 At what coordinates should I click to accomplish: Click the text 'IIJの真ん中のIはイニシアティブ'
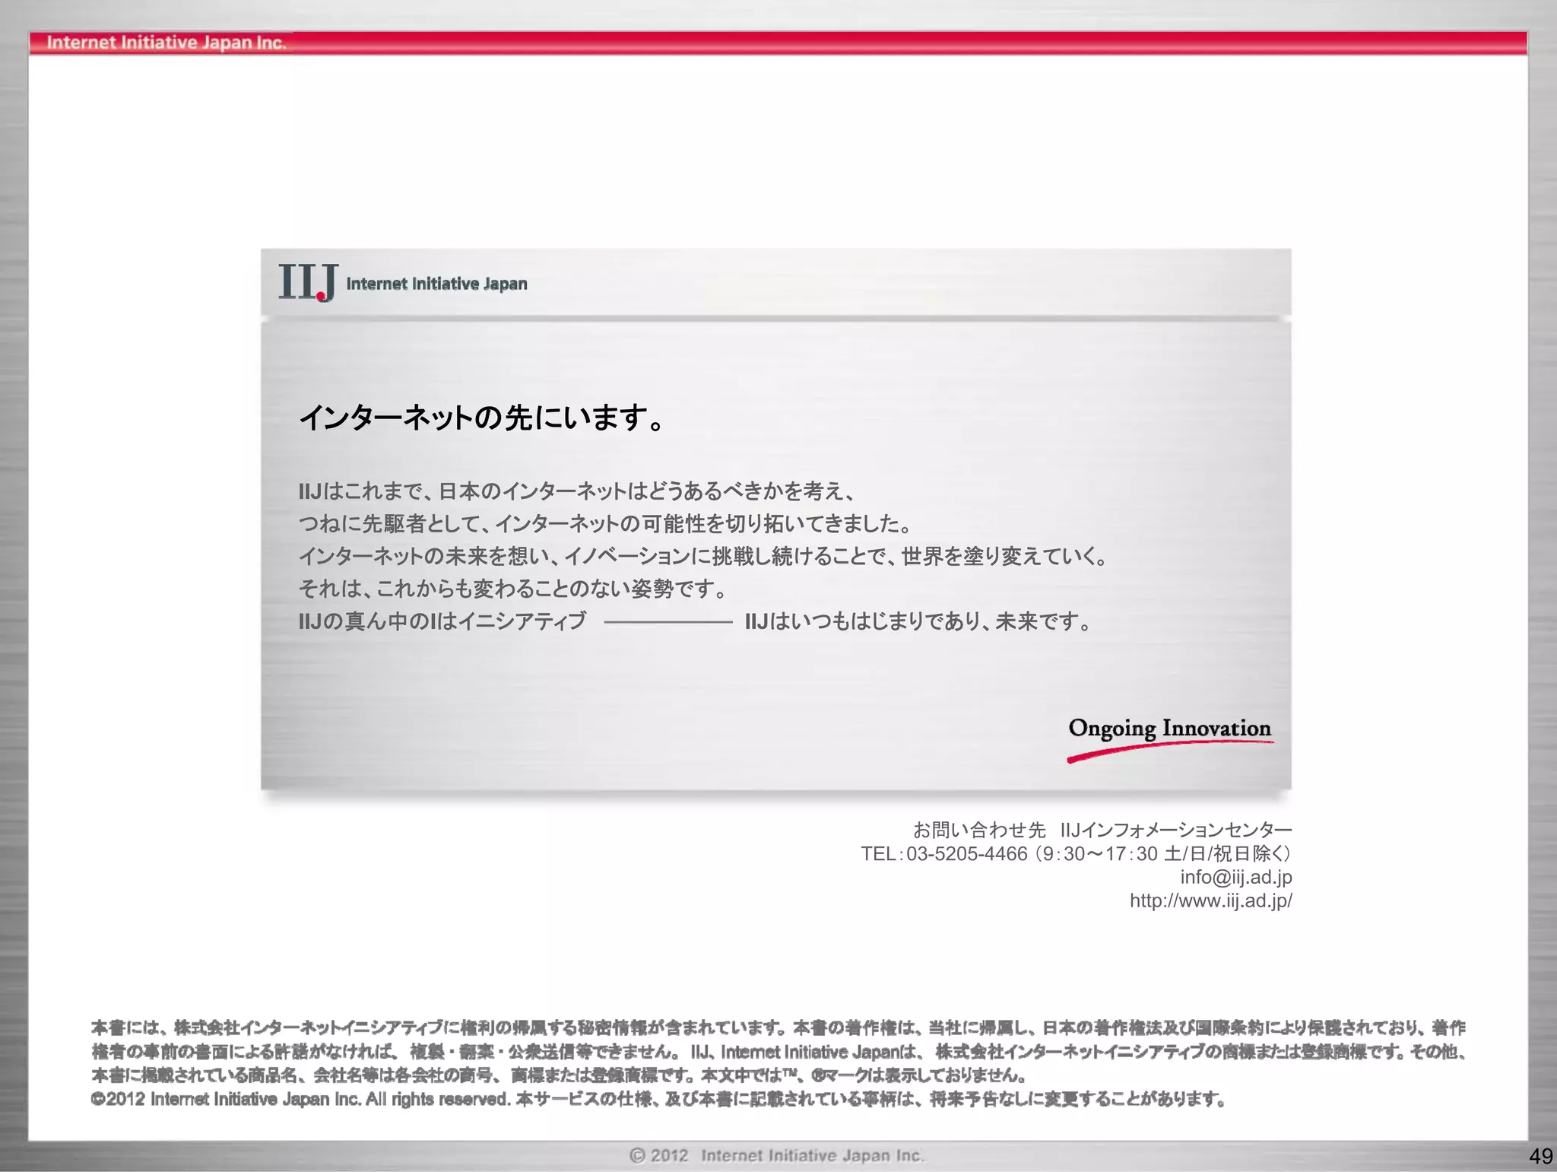442,621
